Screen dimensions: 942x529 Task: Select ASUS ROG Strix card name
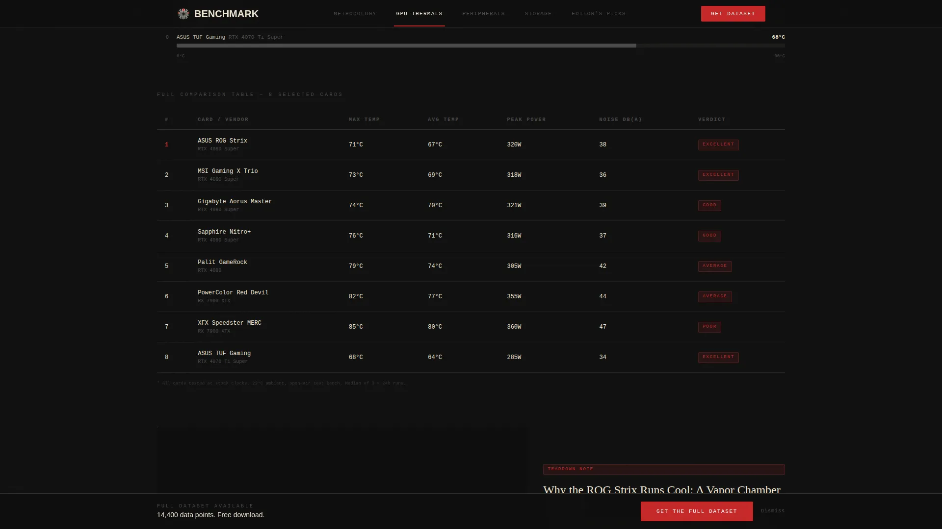pos(222,141)
